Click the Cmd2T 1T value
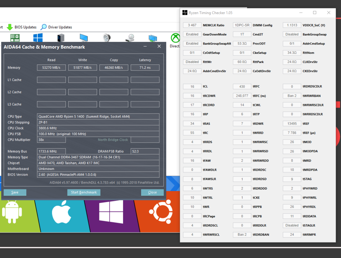The image size is (341, 258). point(242,34)
